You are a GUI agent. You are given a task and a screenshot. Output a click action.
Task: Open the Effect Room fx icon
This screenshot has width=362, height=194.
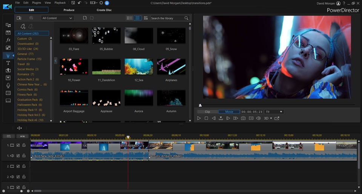pos(8,40)
